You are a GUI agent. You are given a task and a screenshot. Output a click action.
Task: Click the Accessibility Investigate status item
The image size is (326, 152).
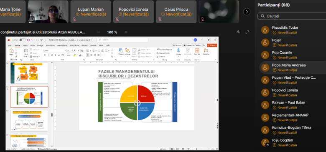[x=48, y=149]
